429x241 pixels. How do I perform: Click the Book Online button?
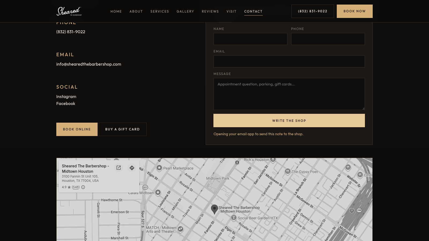[x=77, y=129]
